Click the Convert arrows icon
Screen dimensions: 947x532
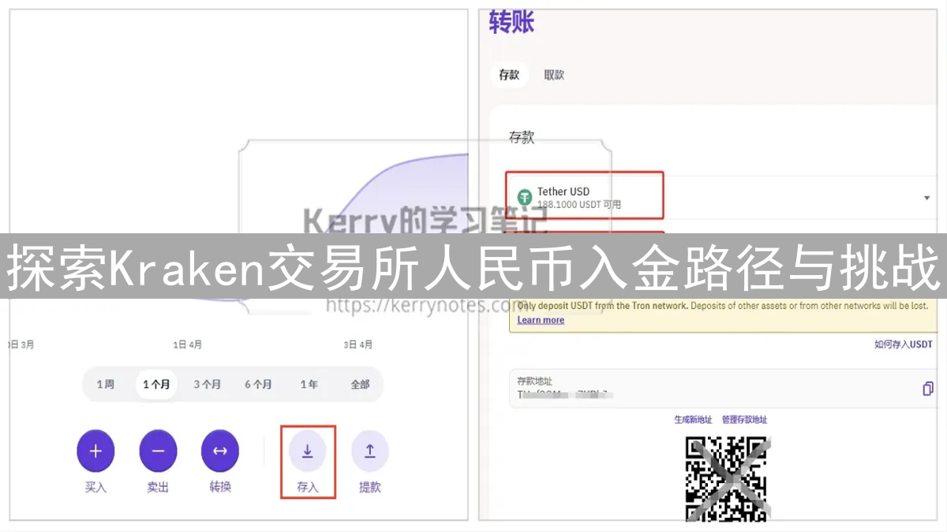click(x=220, y=452)
